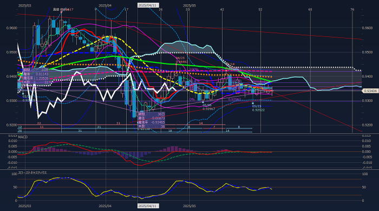This screenshot has height=211, width=379.
Task: Click -0.005 on the MACD right axis
Action: coord(367,157)
